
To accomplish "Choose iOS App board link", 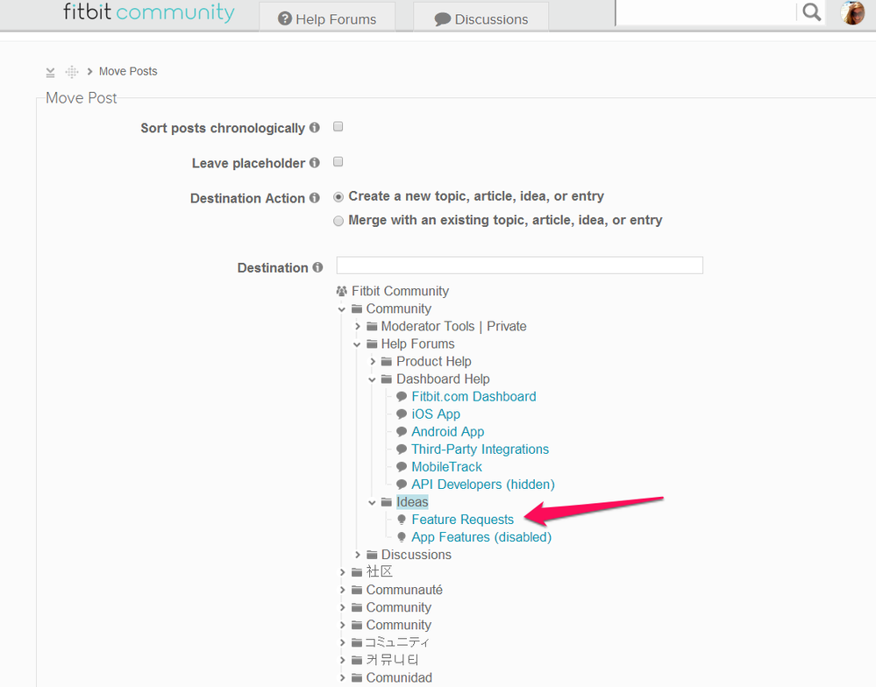I will (x=436, y=414).
